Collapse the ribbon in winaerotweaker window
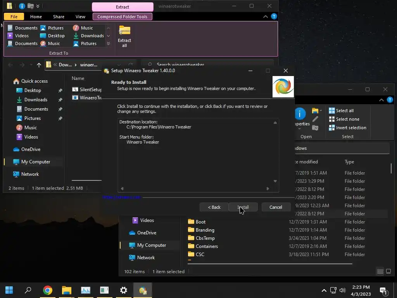397x298 pixels. click(265, 16)
